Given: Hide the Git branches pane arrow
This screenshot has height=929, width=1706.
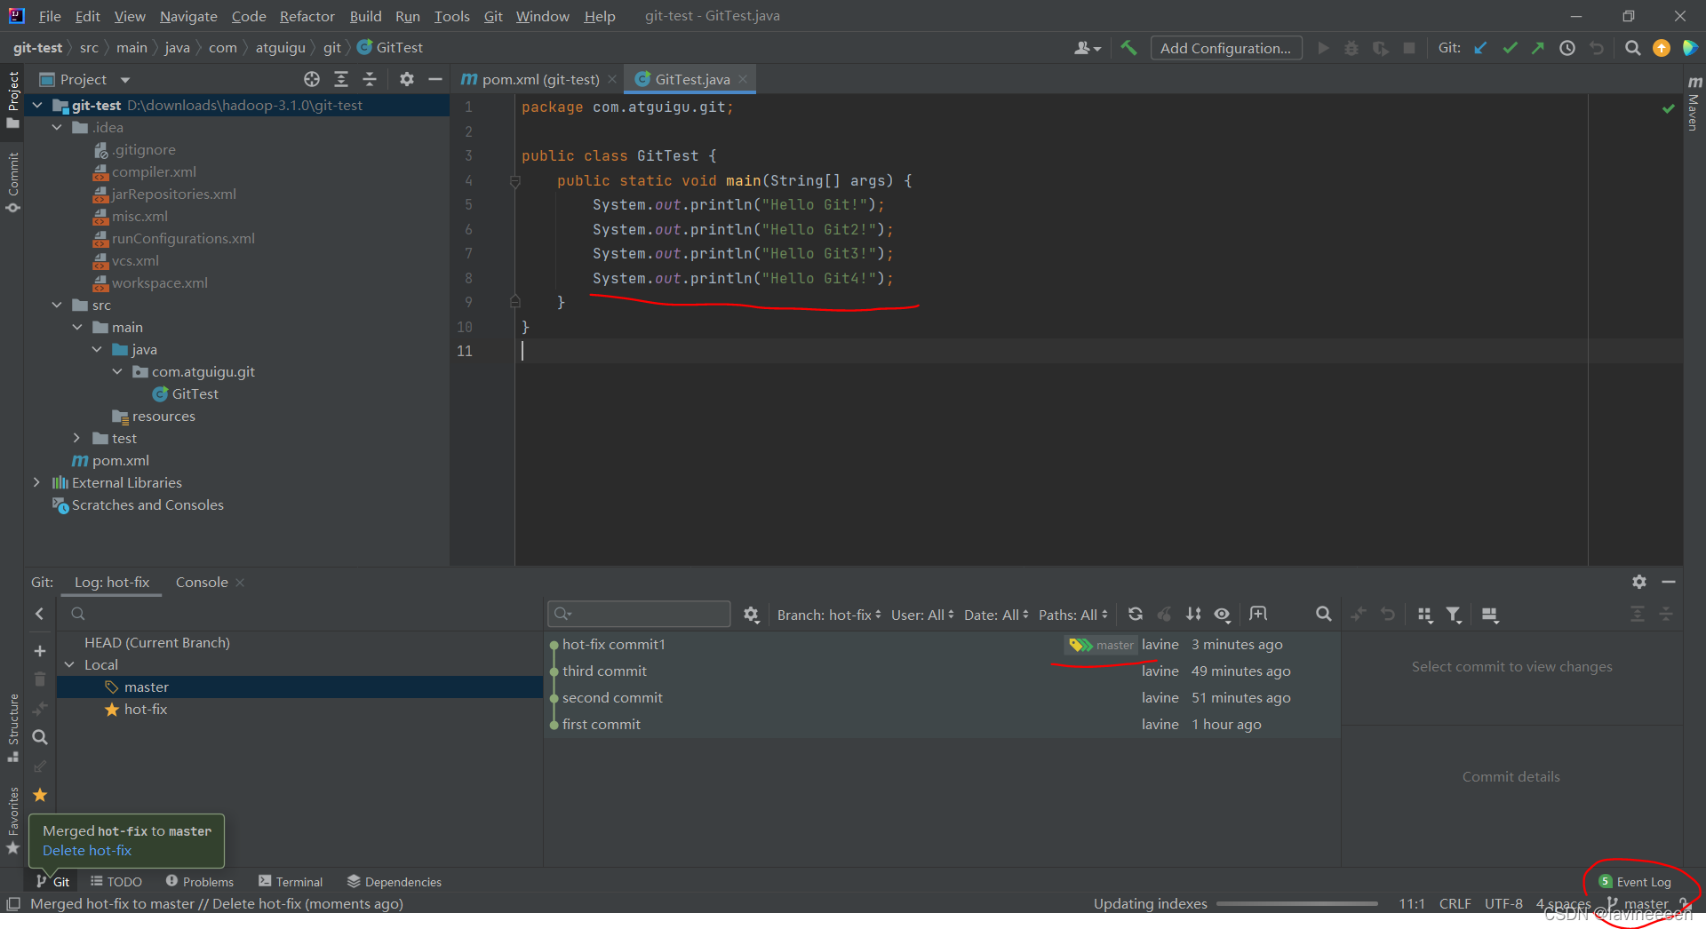Looking at the screenshot, I should click(x=40, y=614).
